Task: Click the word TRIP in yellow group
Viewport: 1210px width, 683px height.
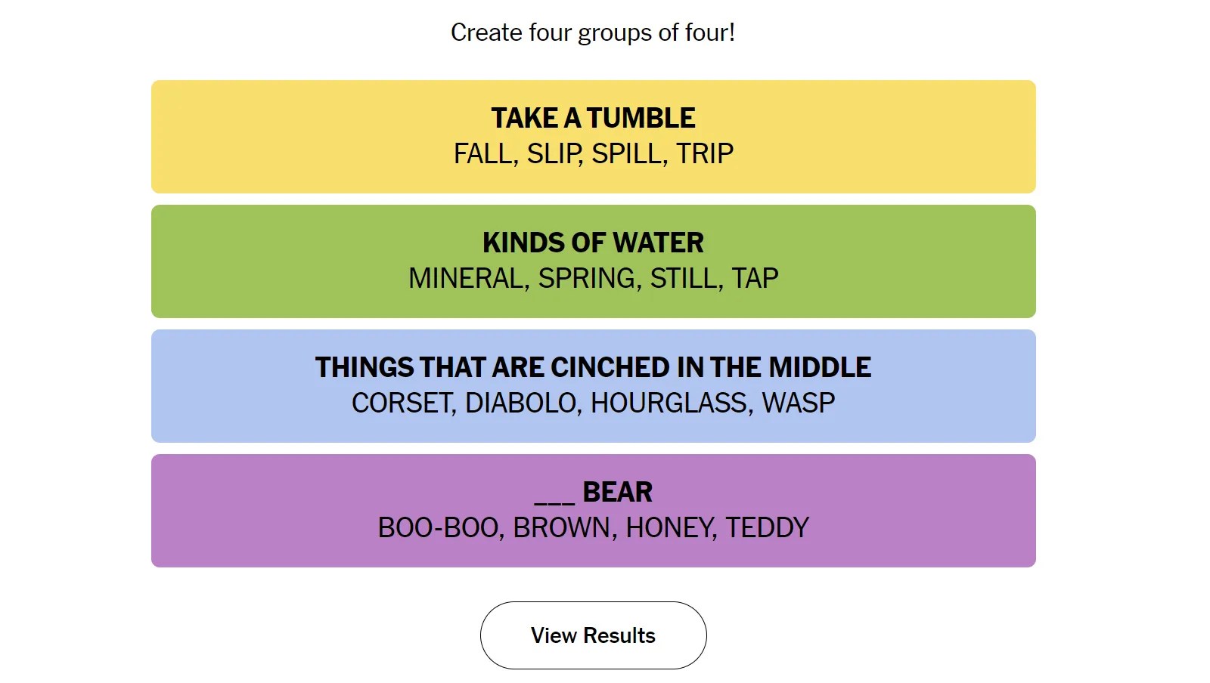Action: click(x=705, y=153)
